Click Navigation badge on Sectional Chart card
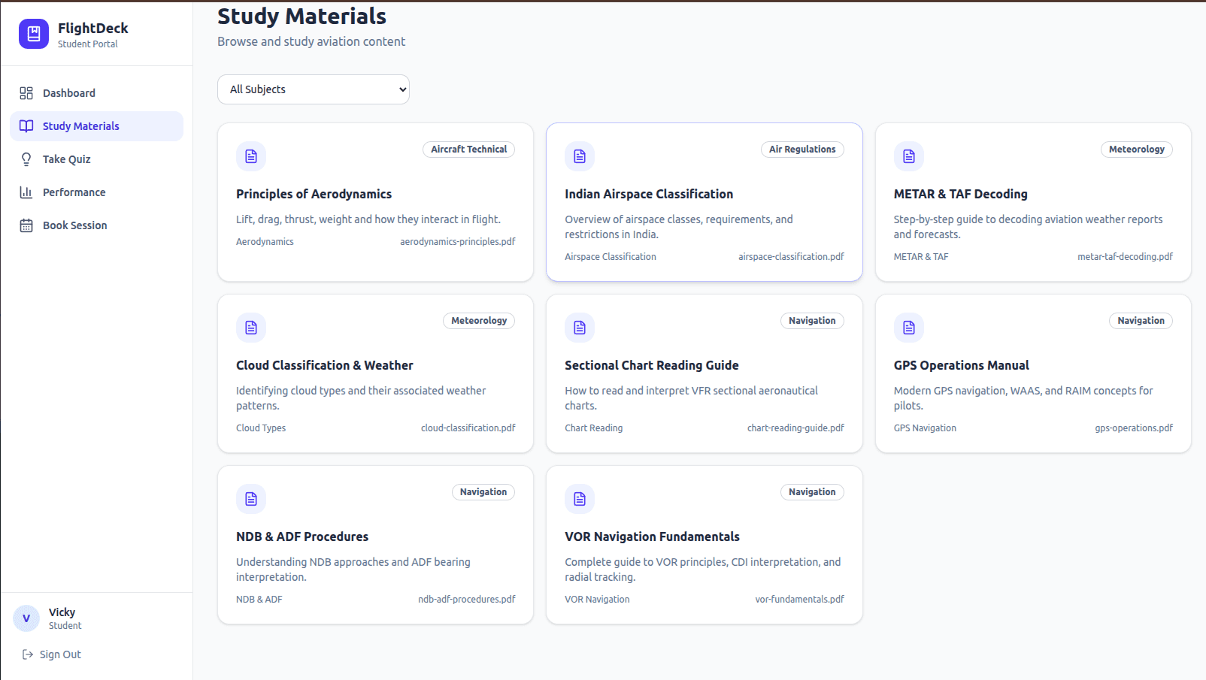 click(812, 321)
